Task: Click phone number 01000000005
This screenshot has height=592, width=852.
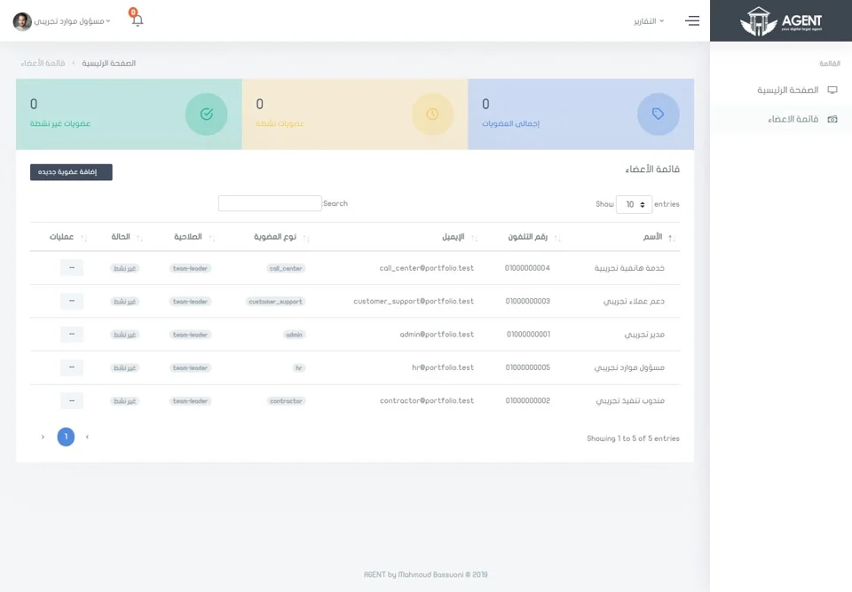Action: click(527, 367)
